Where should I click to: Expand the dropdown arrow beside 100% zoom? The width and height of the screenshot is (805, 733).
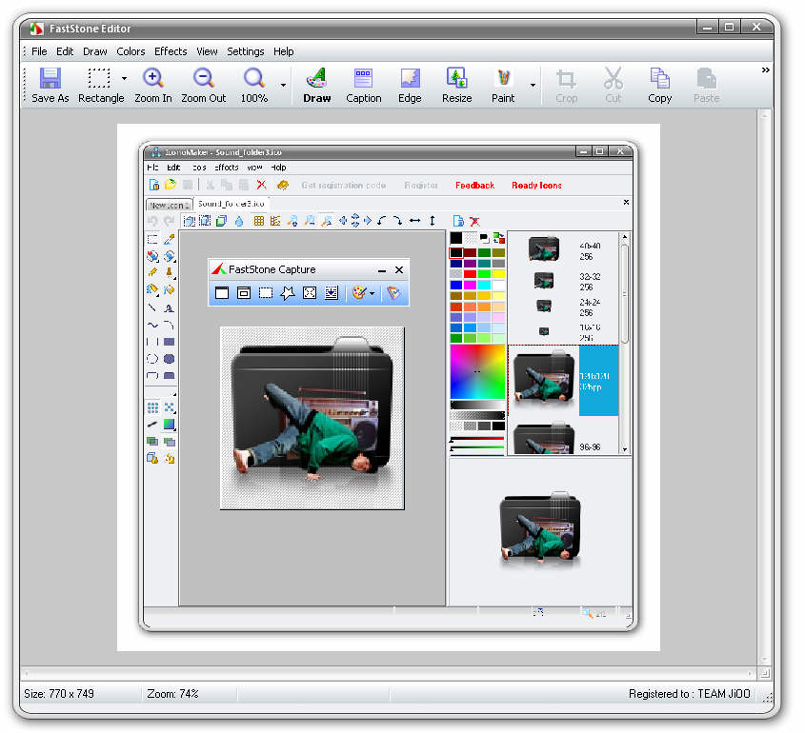283,86
